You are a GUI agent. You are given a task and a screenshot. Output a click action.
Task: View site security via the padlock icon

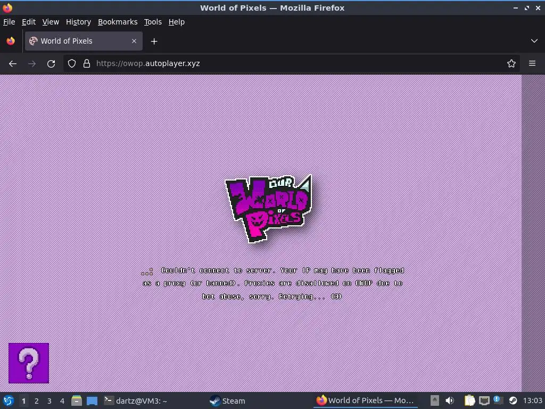coord(87,64)
